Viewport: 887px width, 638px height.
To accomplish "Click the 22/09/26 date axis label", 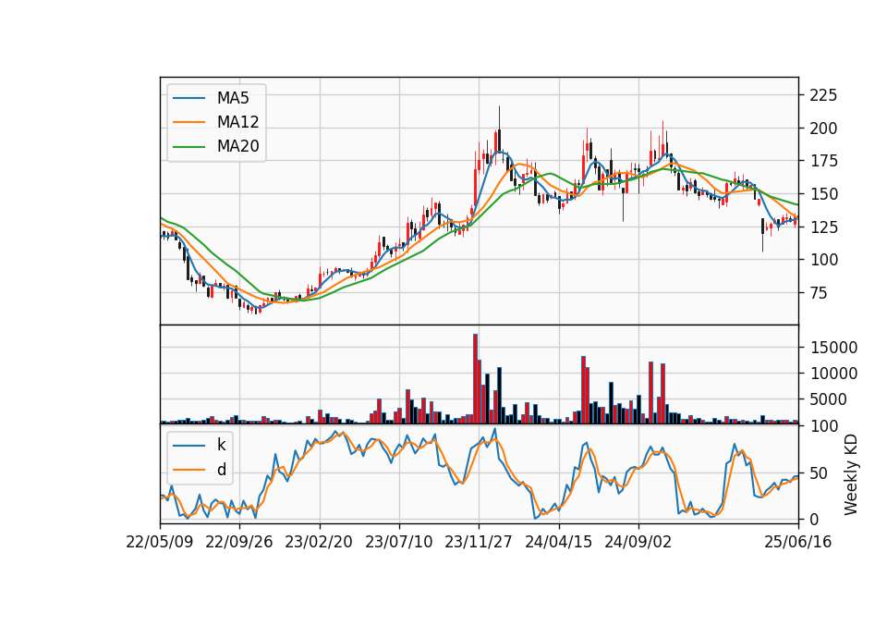I will (x=238, y=542).
